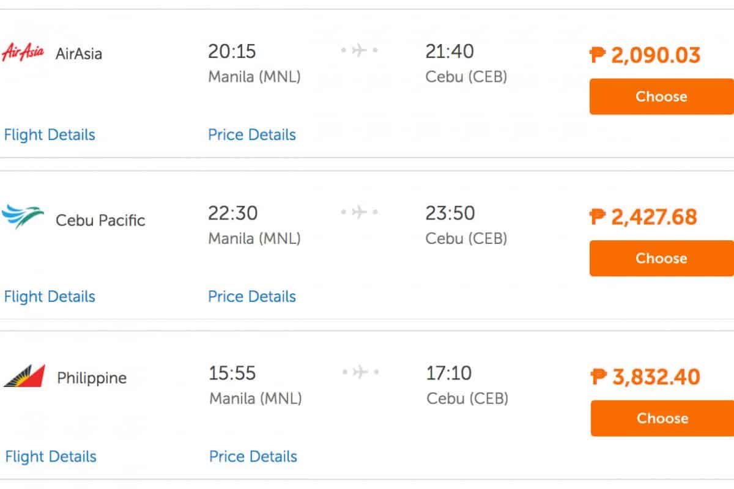Show Flight Details for Philippine flight

click(x=51, y=457)
